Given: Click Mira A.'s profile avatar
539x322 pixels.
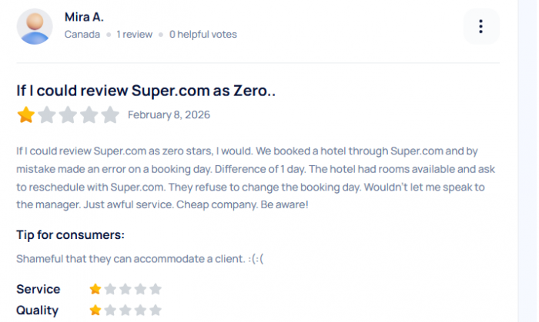Looking at the screenshot, I should 35,27.
